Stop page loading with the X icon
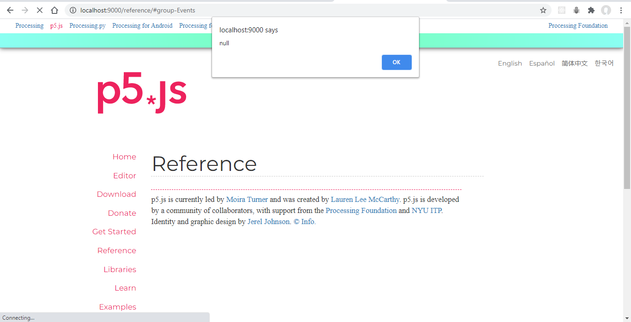The height and width of the screenshot is (322, 631). pos(40,10)
